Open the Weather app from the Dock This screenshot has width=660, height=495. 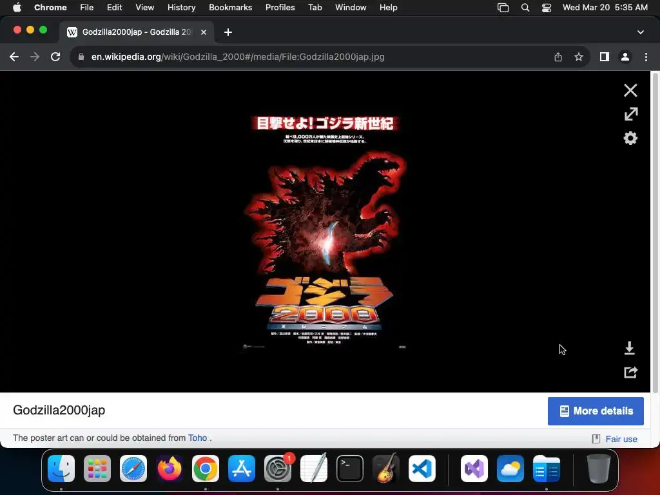pos(510,469)
